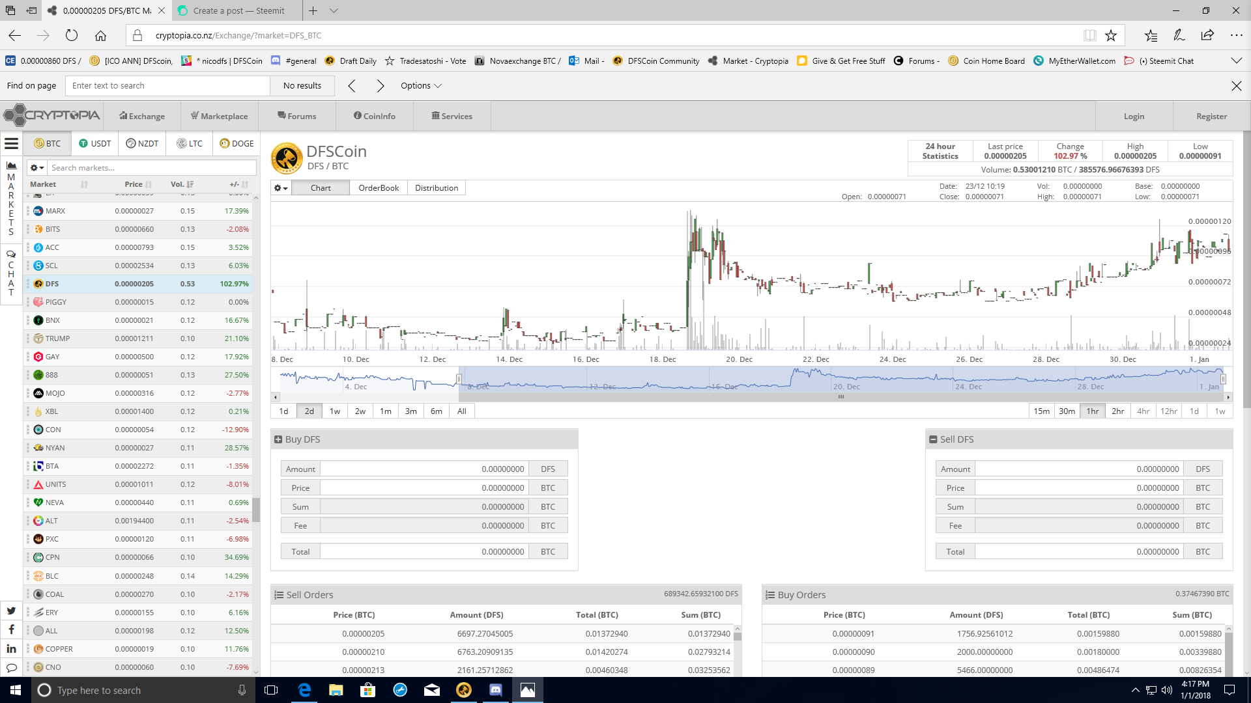Collapse the Buy DFS panel
Viewport: 1251px width, 703px height.
pyautogui.click(x=278, y=439)
